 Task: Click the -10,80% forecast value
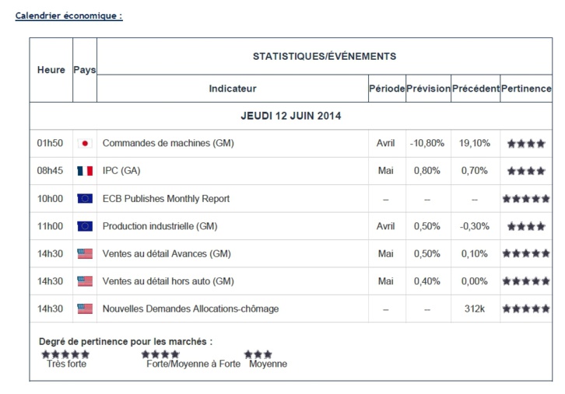427,144
